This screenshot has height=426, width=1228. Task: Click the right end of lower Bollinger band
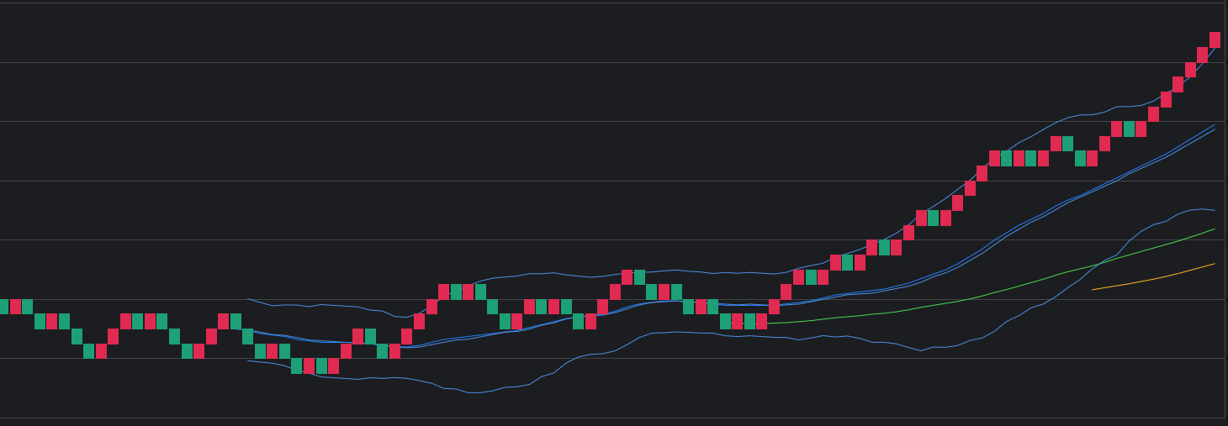(1214, 210)
